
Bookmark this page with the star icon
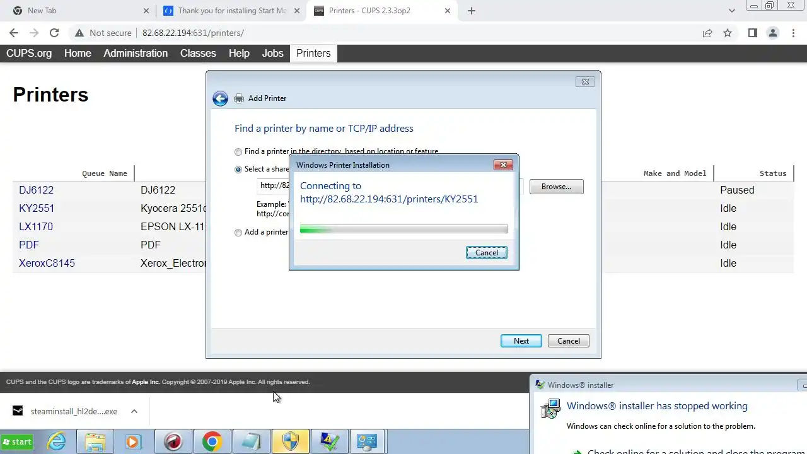pyautogui.click(x=728, y=33)
